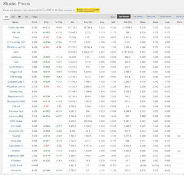Sort table by the Buy Vol column header
The width and height of the screenshot is (184, 175).
[x=88, y=22]
